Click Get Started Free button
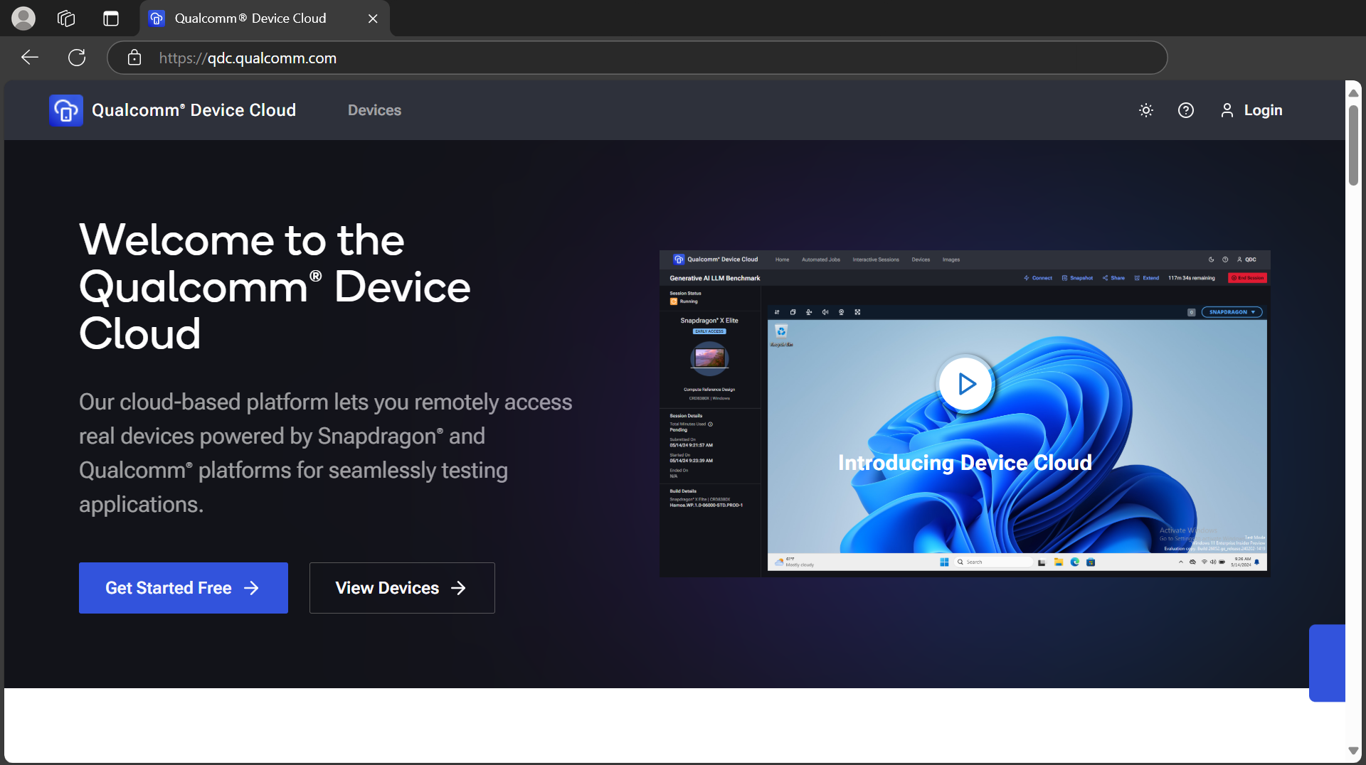This screenshot has height=765, width=1366. [184, 588]
